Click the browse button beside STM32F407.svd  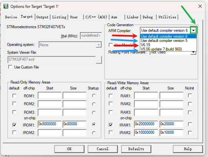point(99,59)
